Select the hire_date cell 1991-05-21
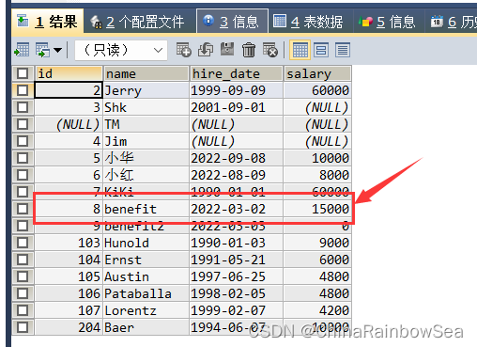 (x=236, y=260)
